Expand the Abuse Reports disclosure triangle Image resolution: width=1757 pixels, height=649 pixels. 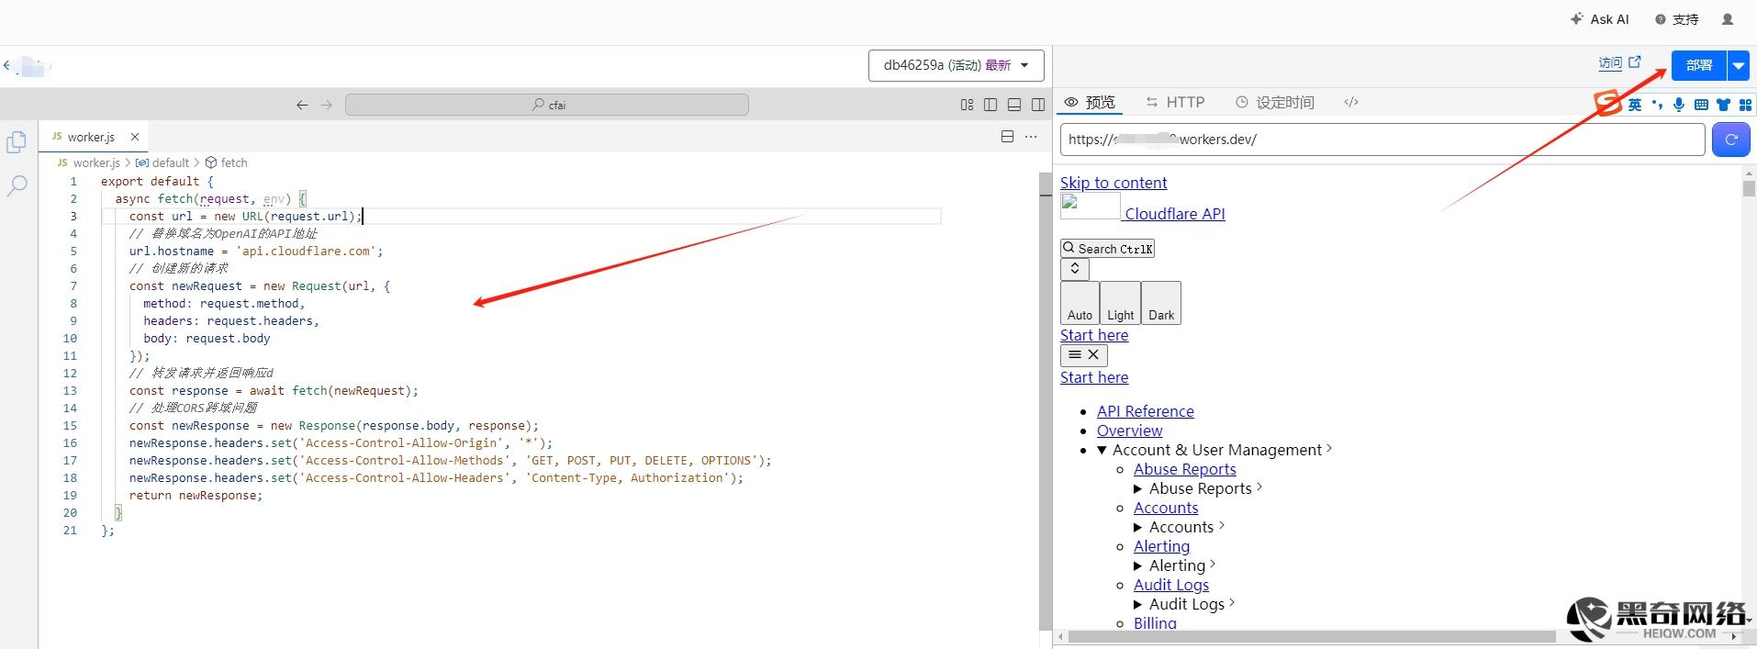click(1139, 489)
